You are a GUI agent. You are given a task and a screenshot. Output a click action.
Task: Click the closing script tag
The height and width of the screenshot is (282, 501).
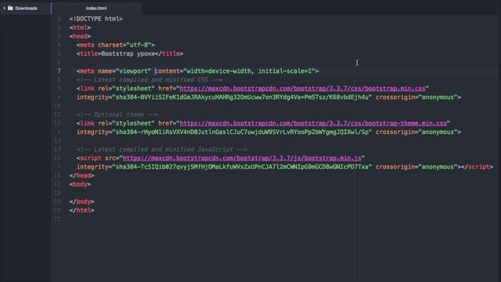477,167
